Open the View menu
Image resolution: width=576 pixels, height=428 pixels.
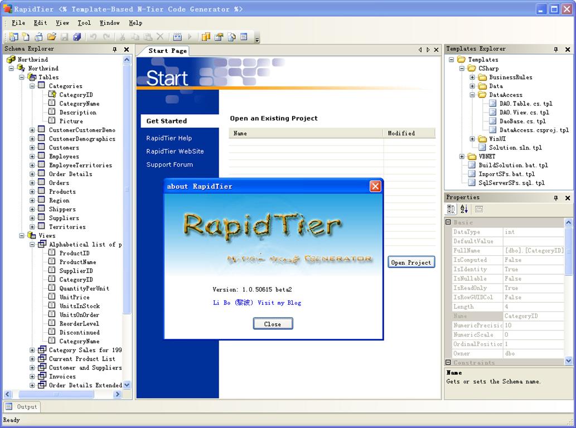point(62,23)
